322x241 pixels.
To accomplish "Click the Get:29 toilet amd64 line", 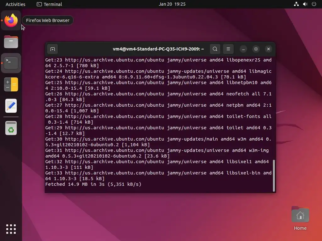I will (158, 130).
